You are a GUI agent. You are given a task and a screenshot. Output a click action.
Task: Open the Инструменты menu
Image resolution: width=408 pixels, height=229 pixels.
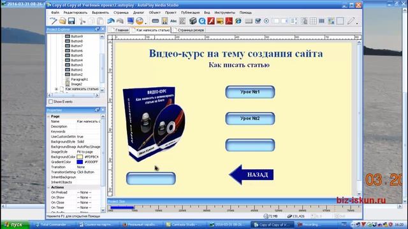pos(225,13)
